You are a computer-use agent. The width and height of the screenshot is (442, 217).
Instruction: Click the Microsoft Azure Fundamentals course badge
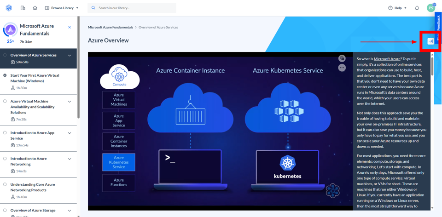[11, 29]
